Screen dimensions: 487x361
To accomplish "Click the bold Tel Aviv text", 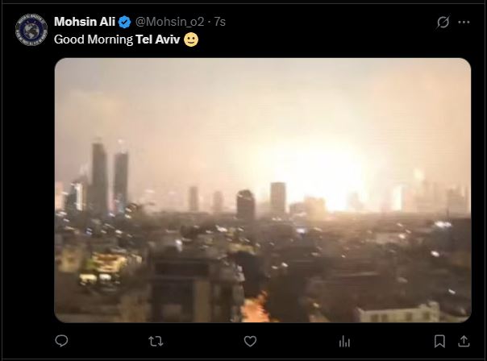I will [158, 39].
